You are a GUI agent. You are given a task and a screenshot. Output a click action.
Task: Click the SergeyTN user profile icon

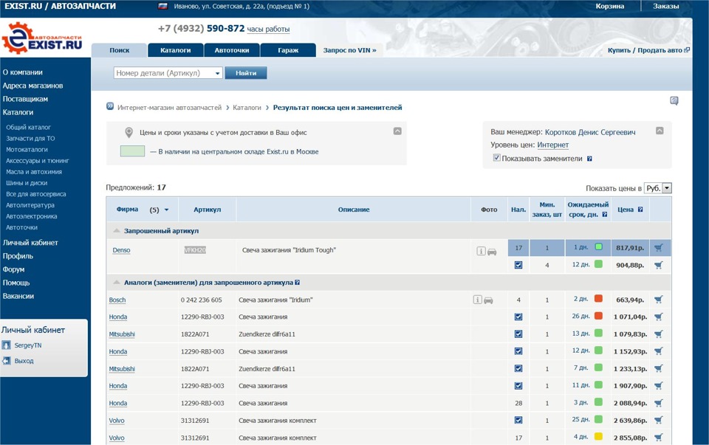click(6, 345)
